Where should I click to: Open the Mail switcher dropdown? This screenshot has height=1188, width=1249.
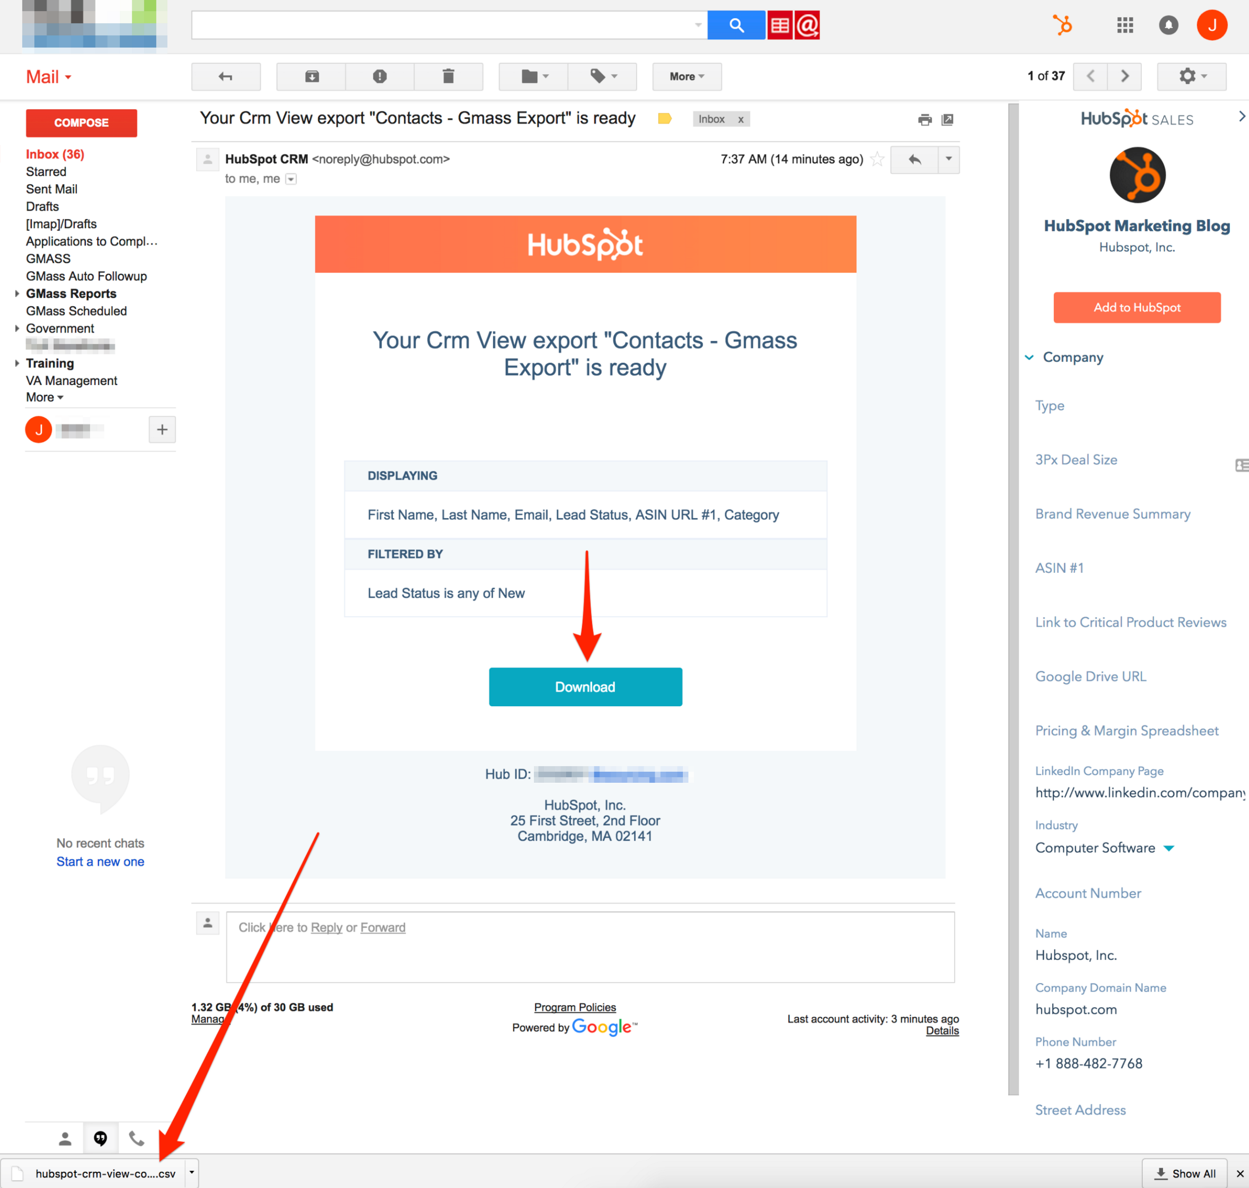49,77
